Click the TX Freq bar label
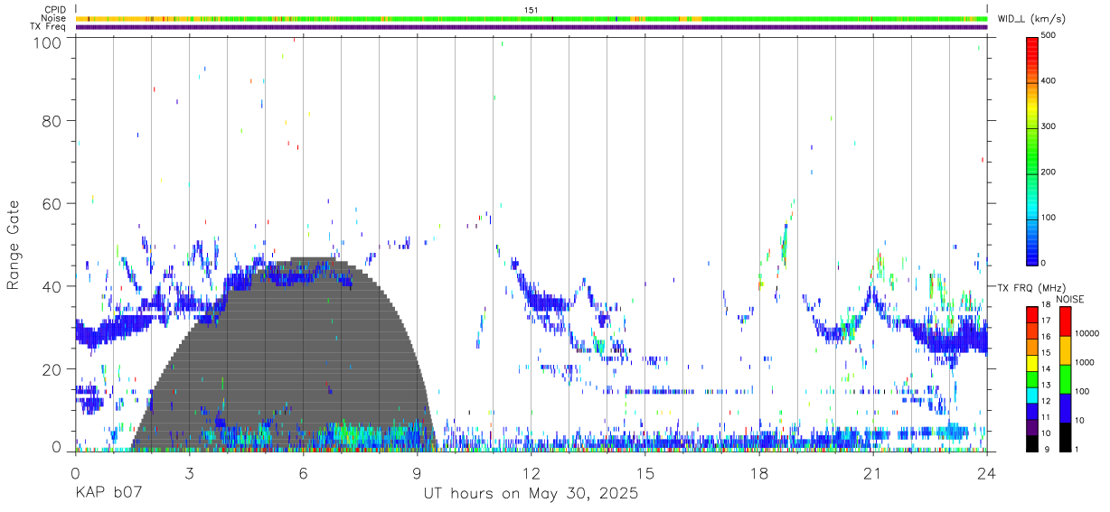Viewport: 1110px width, 512px height. (49, 27)
